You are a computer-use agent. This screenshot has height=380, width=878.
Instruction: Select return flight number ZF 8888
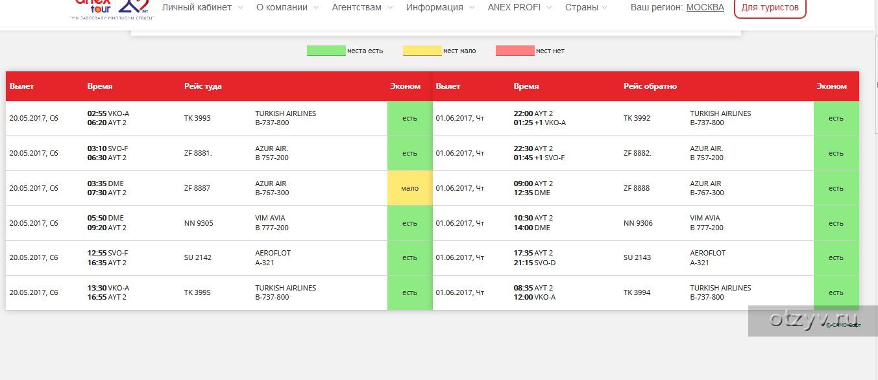click(637, 188)
